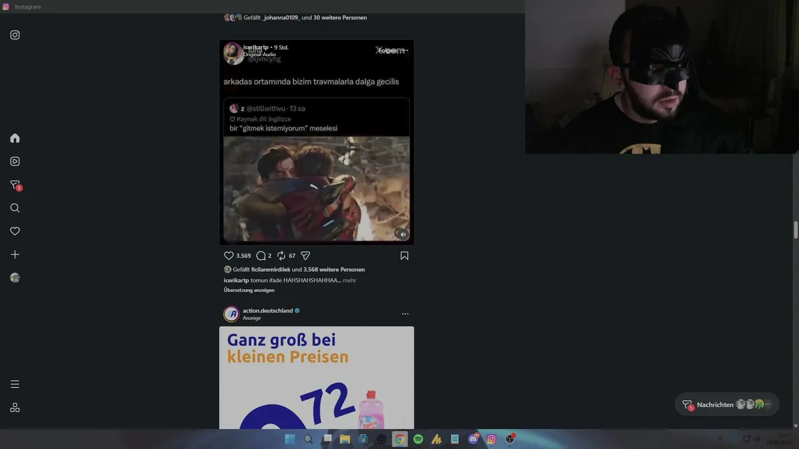Open OBS Studio from the taskbar
Viewport: 799px width, 449px height.
(x=510, y=439)
